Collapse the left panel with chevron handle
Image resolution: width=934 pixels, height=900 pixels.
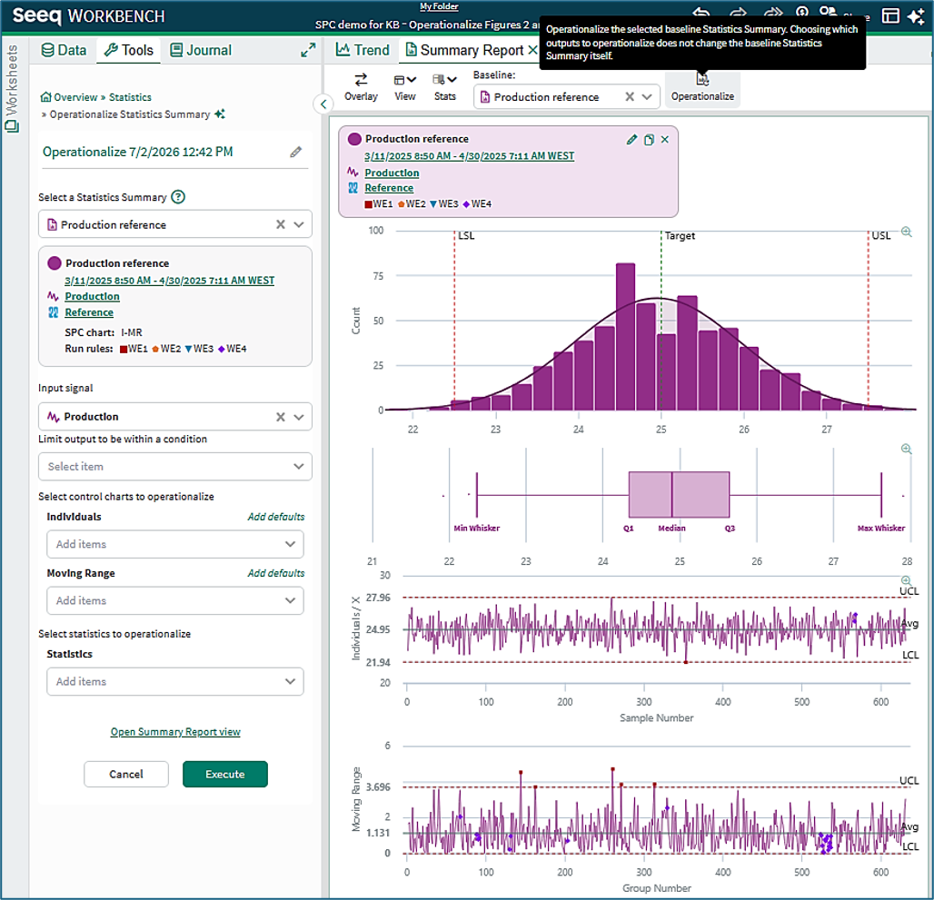[323, 104]
